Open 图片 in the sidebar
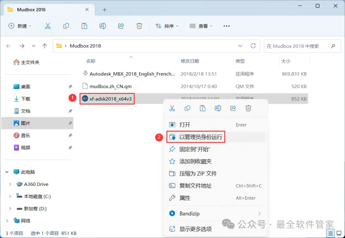Image resolution: width=345 pixels, height=238 pixels. pos(37,123)
